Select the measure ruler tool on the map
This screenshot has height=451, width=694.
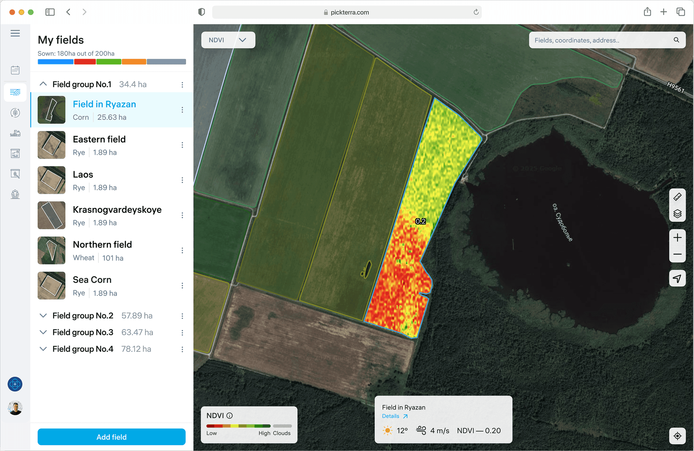(677, 196)
